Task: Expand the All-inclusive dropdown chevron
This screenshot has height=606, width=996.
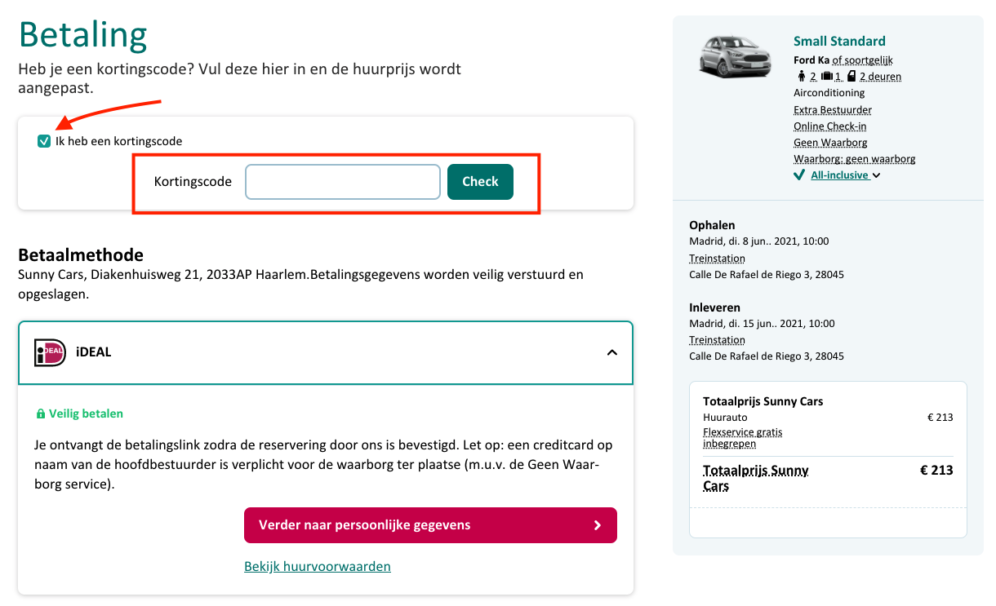Action: 876,175
